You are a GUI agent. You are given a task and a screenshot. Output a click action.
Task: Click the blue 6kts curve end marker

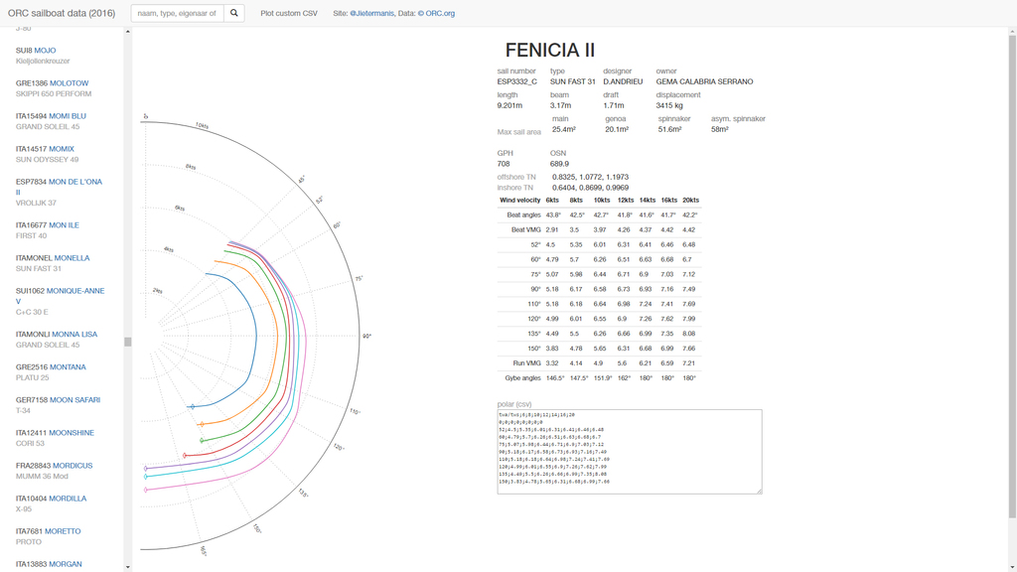click(x=192, y=406)
